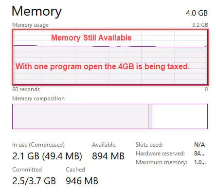Click the 60 seconds axis label

tap(26, 89)
